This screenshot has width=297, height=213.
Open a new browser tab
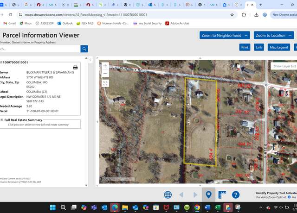(x=261, y=5)
